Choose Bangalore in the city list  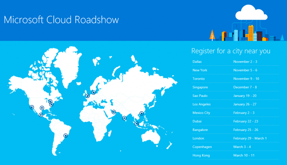coord(200,130)
